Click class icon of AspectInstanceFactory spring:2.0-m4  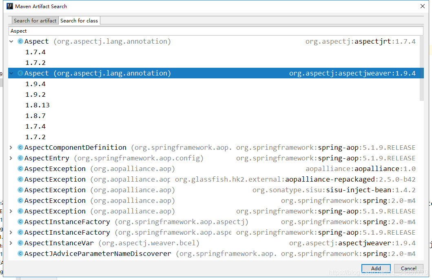[x=20, y=222]
